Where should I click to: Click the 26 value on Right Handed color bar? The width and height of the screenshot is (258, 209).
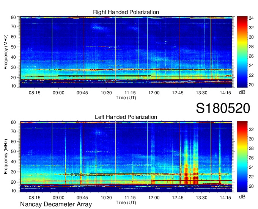pos(251,56)
